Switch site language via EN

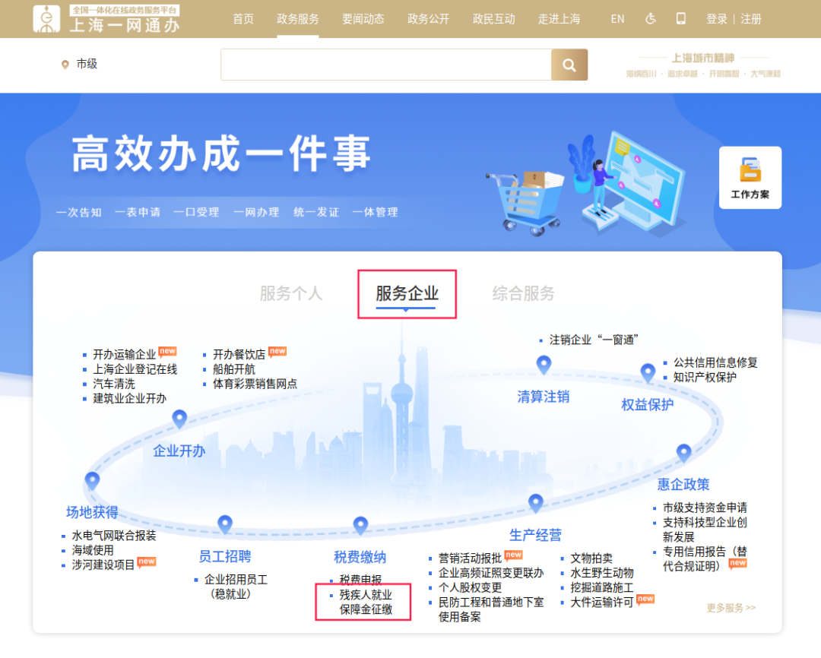(x=617, y=18)
